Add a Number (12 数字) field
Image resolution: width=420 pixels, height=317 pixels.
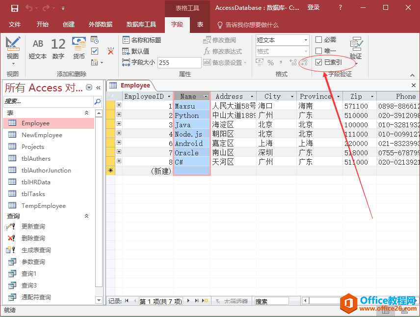pos(58,49)
